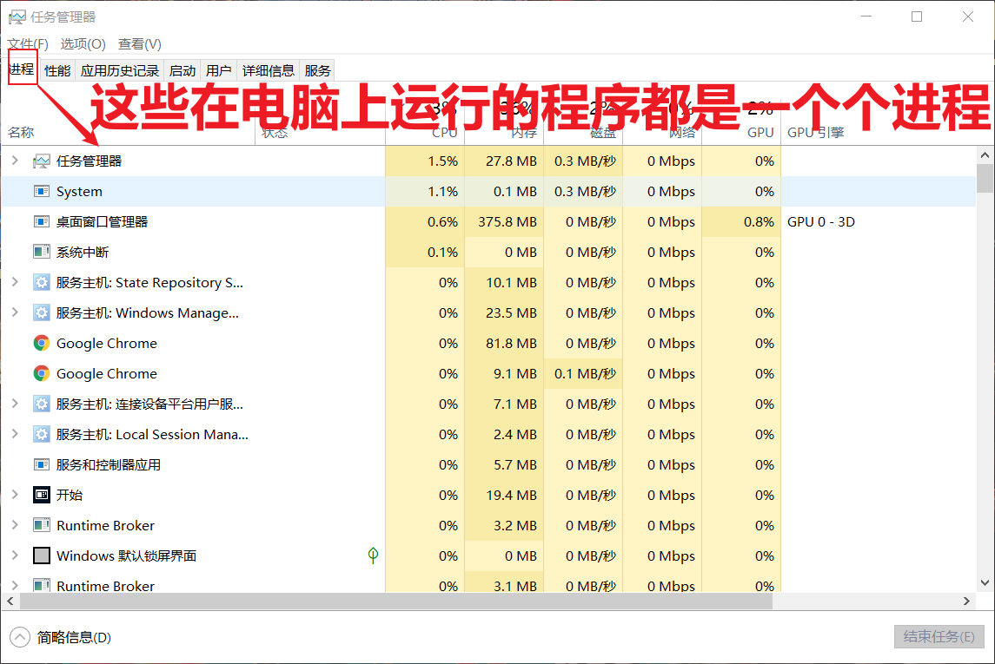
Task: Select the Chrome icon in the 81.8 MB row
Action: click(x=41, y=344)
